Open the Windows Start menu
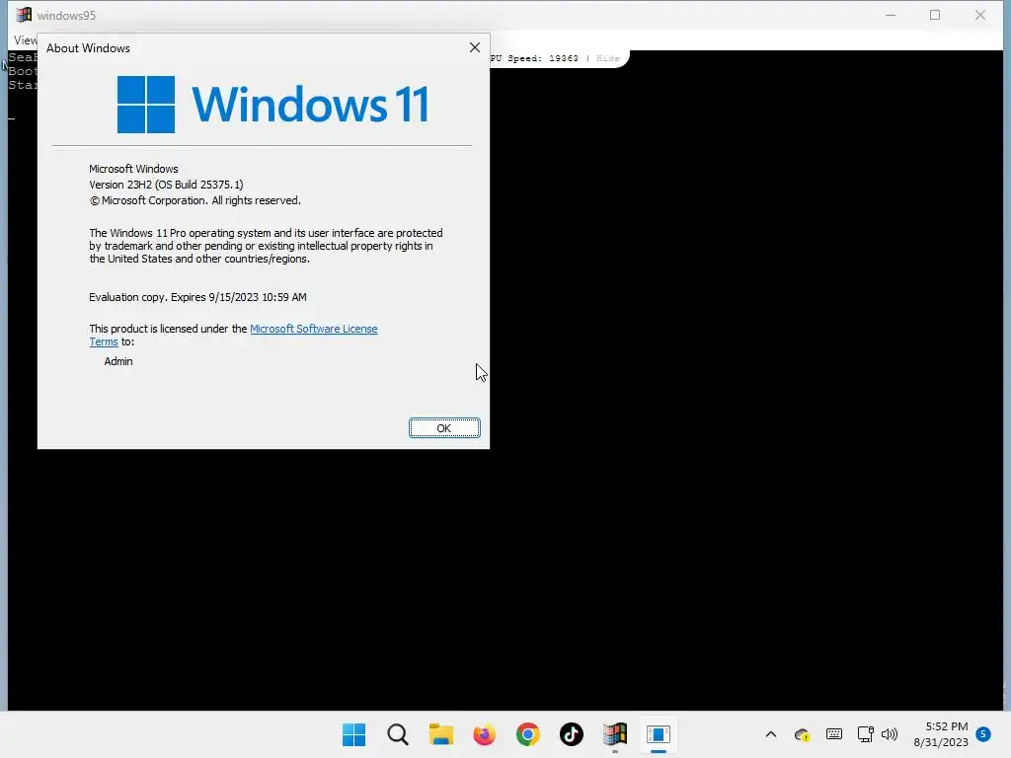1011x758 pixels. tap(353, 734)
